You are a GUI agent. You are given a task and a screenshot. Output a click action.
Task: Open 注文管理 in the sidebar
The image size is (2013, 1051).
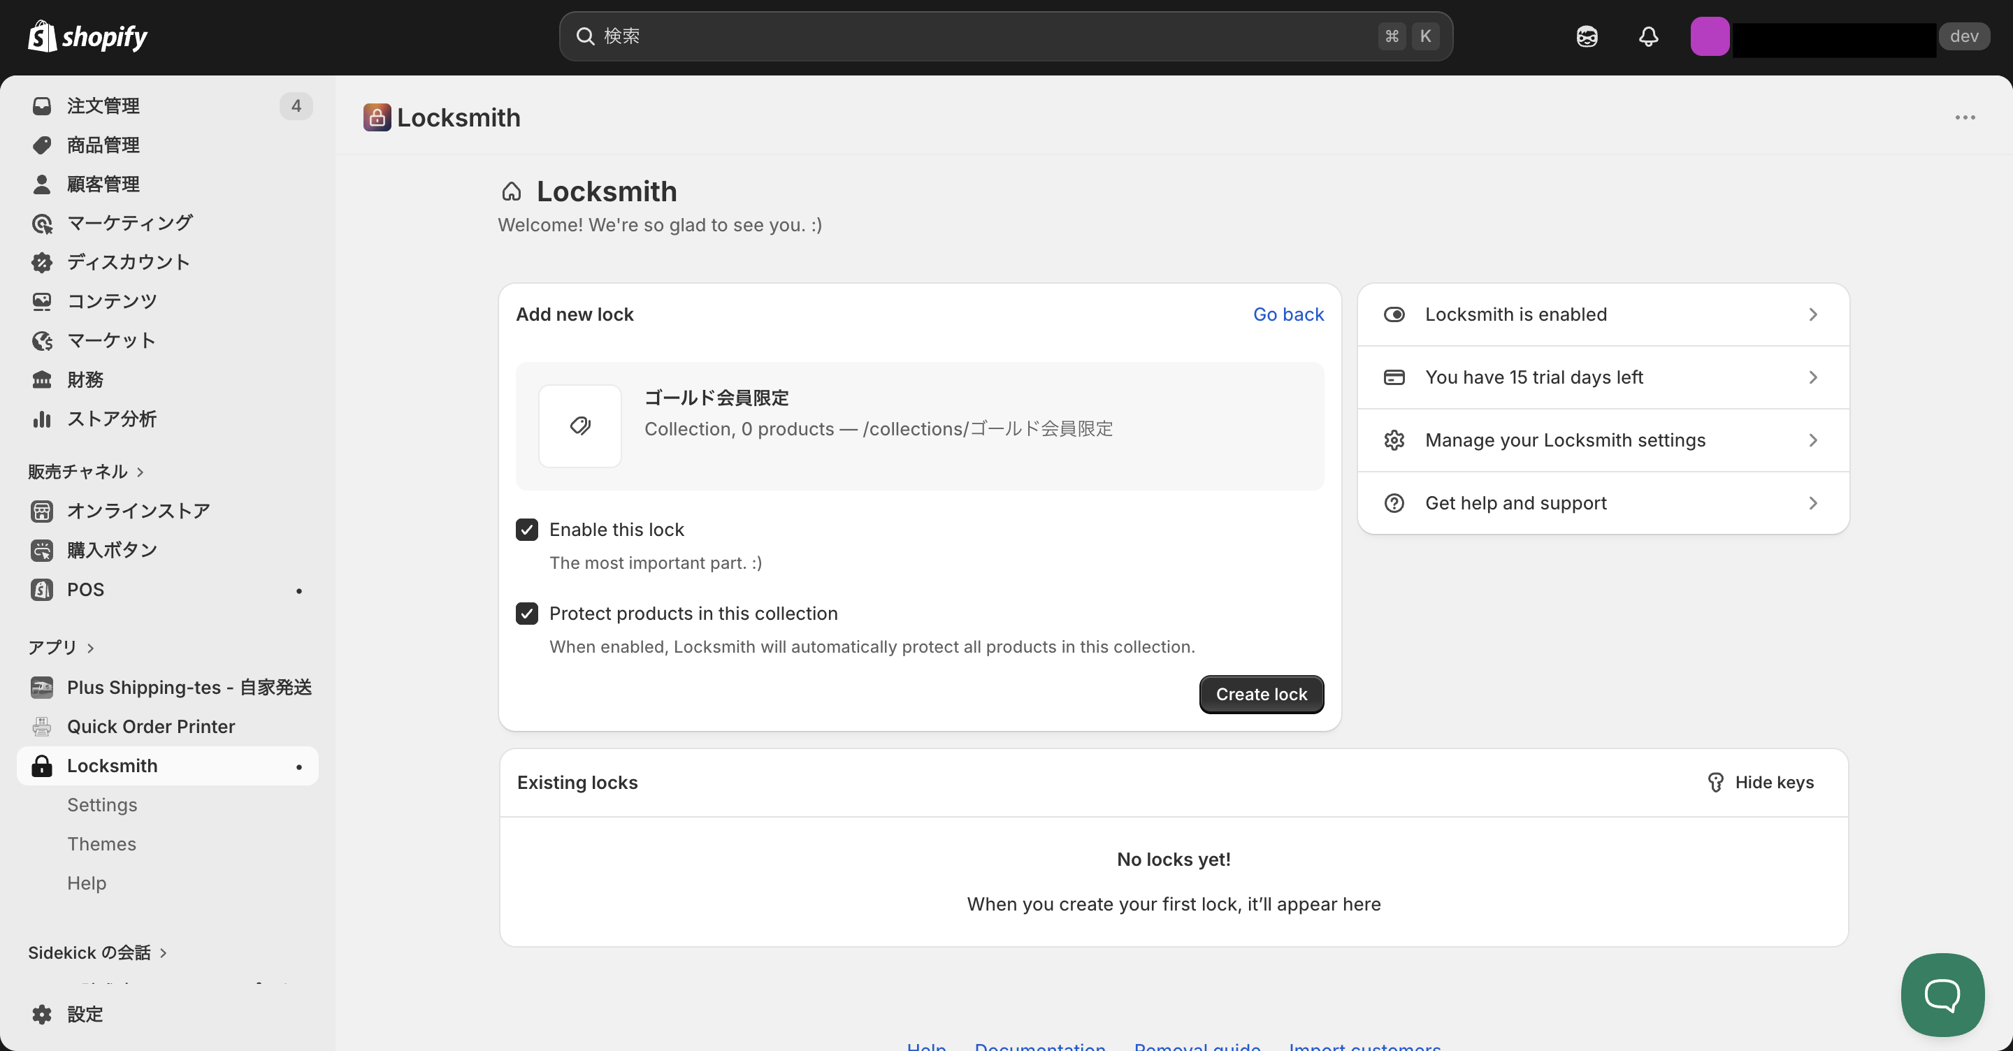click(167, 106)
